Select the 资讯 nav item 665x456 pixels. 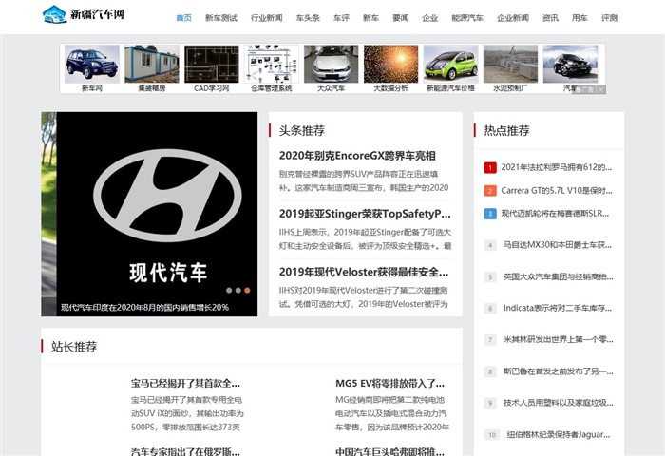pos(550,18)
